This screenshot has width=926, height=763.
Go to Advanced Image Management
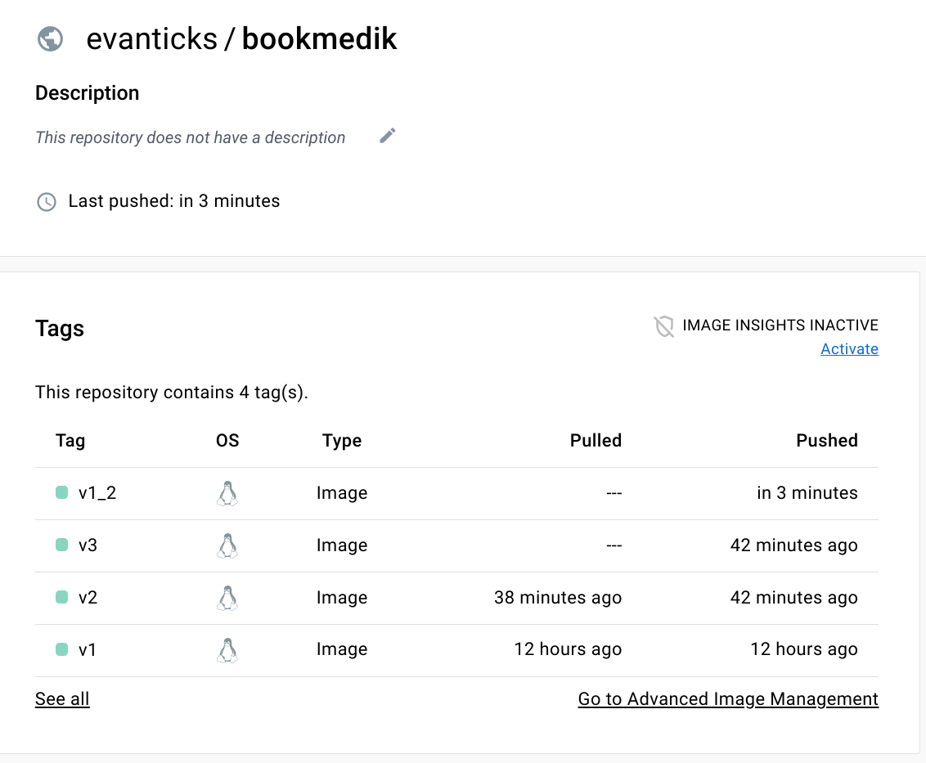tap(728, 699)
